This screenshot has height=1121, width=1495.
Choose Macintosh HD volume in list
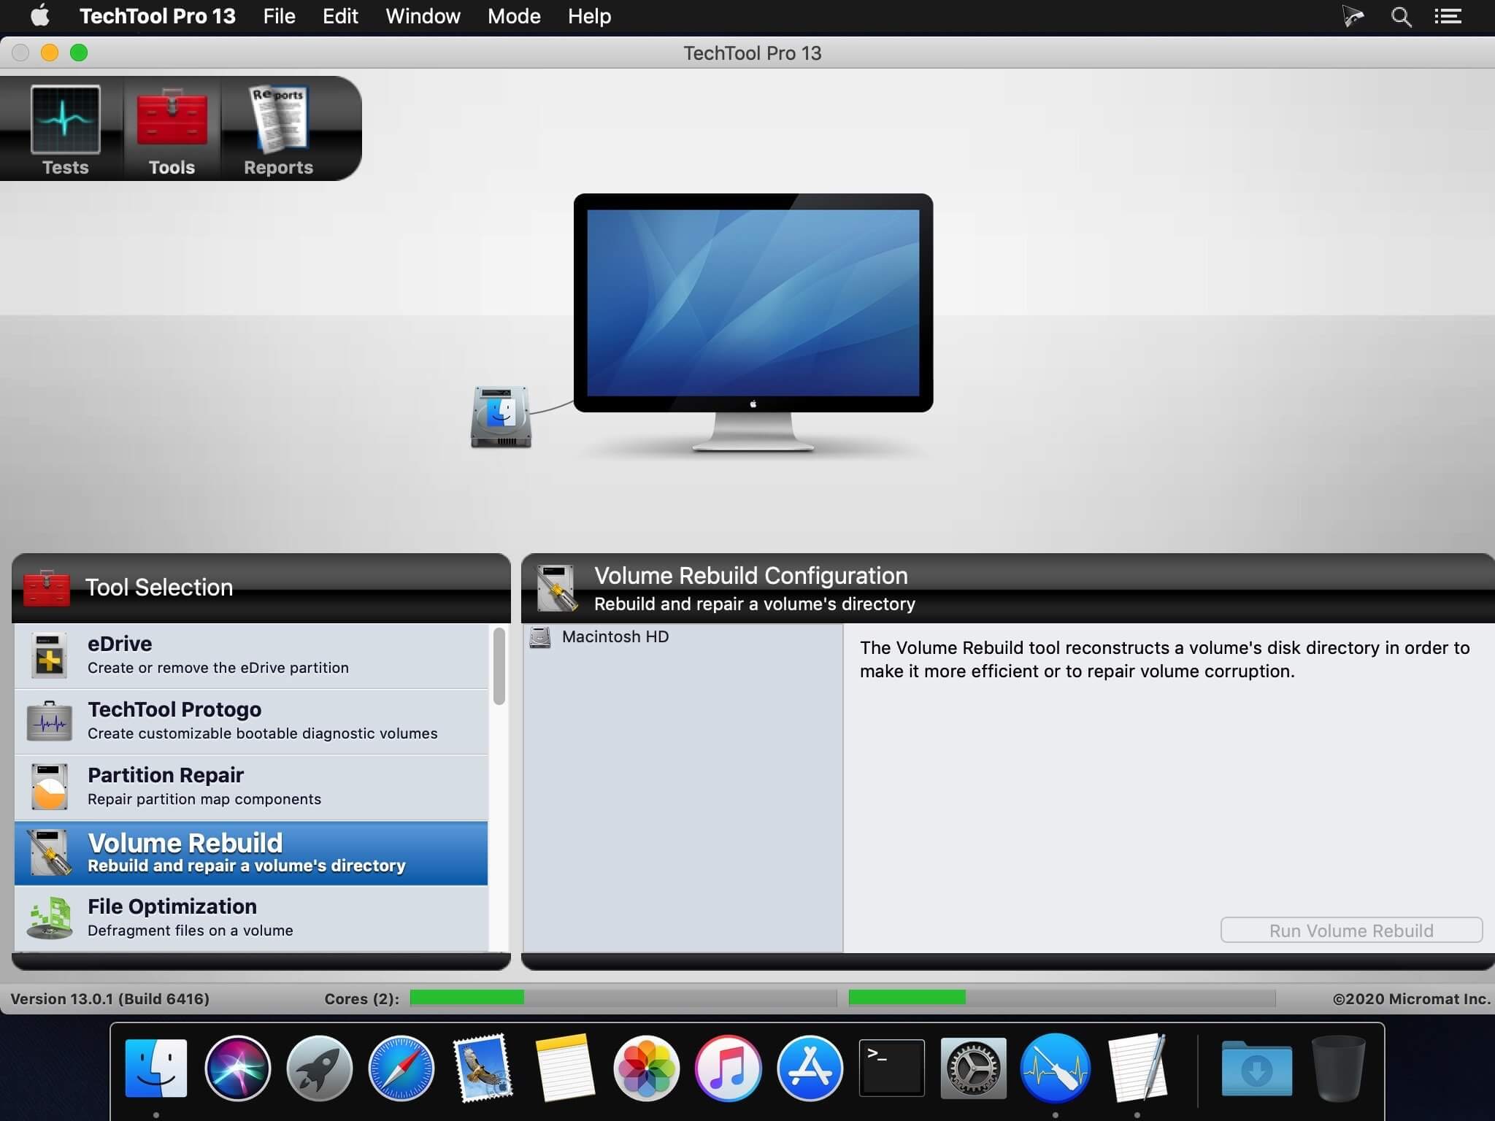tap(683, 637)
